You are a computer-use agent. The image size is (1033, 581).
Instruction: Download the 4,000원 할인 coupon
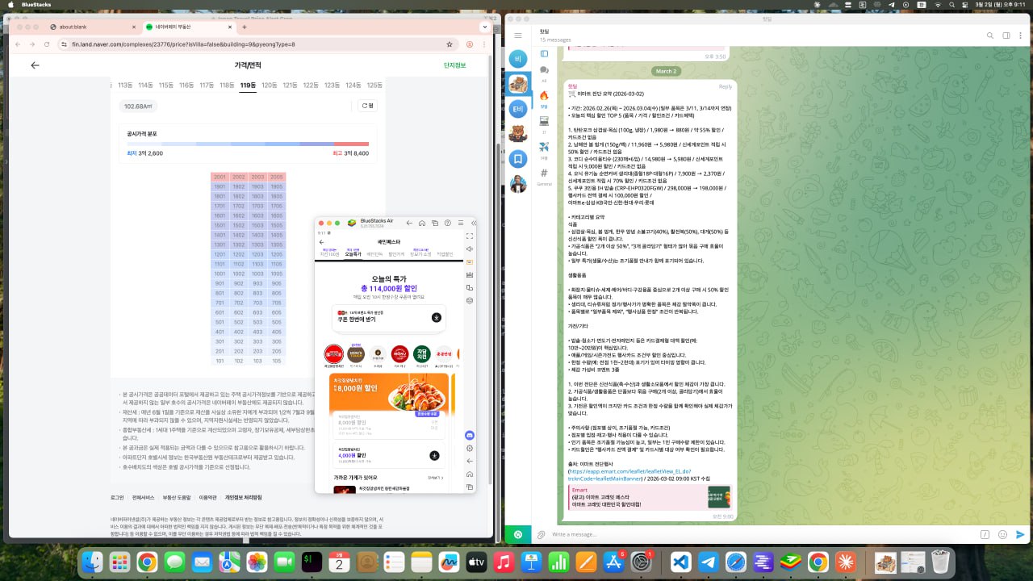pyautogui.click(x=434, y=455)
